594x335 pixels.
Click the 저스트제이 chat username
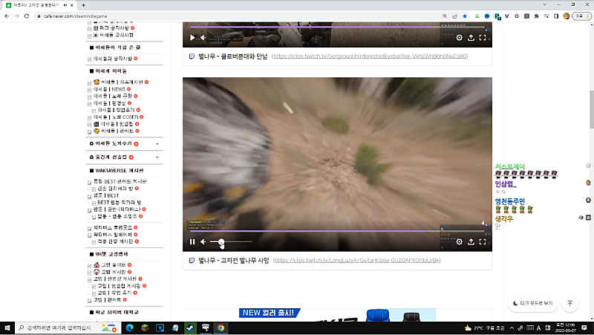[510, 166]
